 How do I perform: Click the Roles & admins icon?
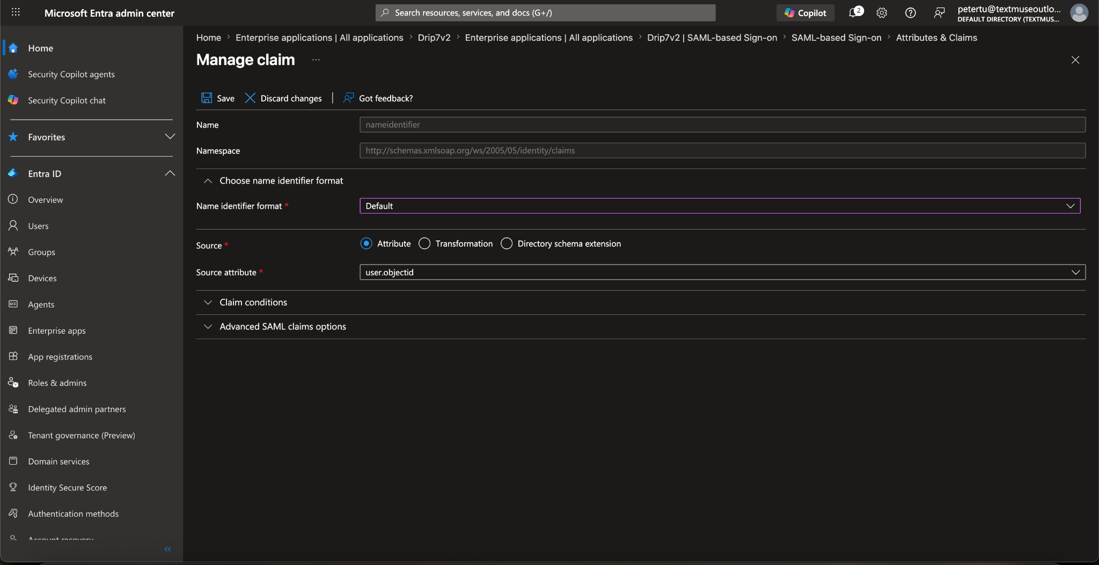(x=13, y=383)
